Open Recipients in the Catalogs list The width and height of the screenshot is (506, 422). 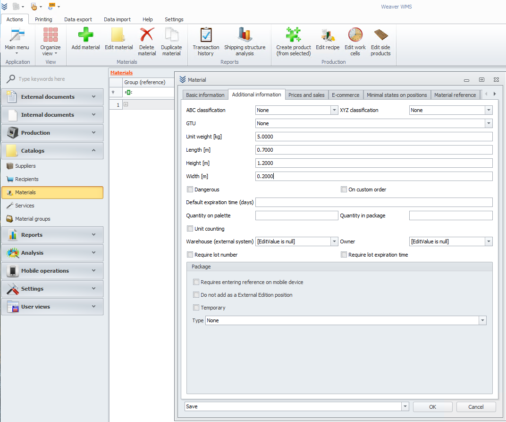[26, 179]
